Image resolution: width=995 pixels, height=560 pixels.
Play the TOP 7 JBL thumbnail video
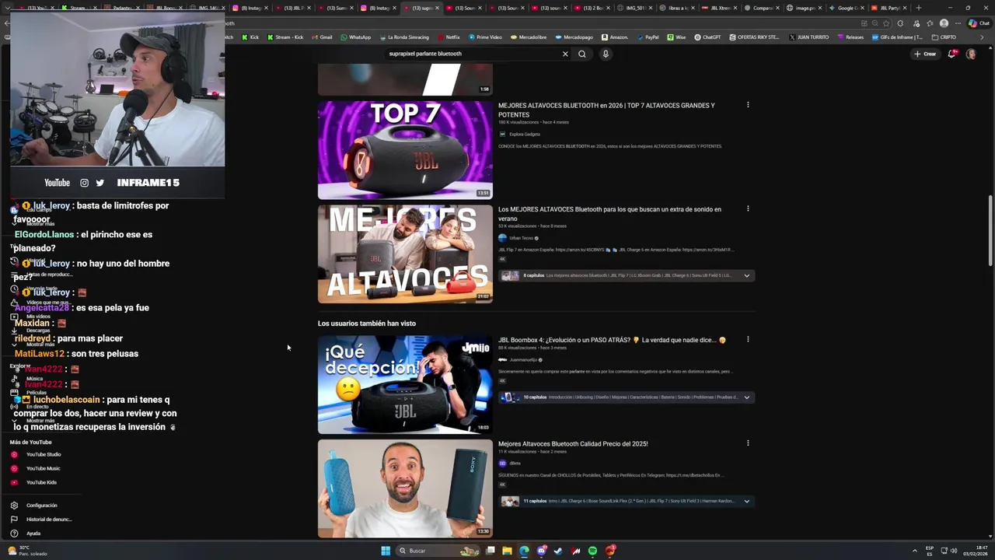(405, 149)
